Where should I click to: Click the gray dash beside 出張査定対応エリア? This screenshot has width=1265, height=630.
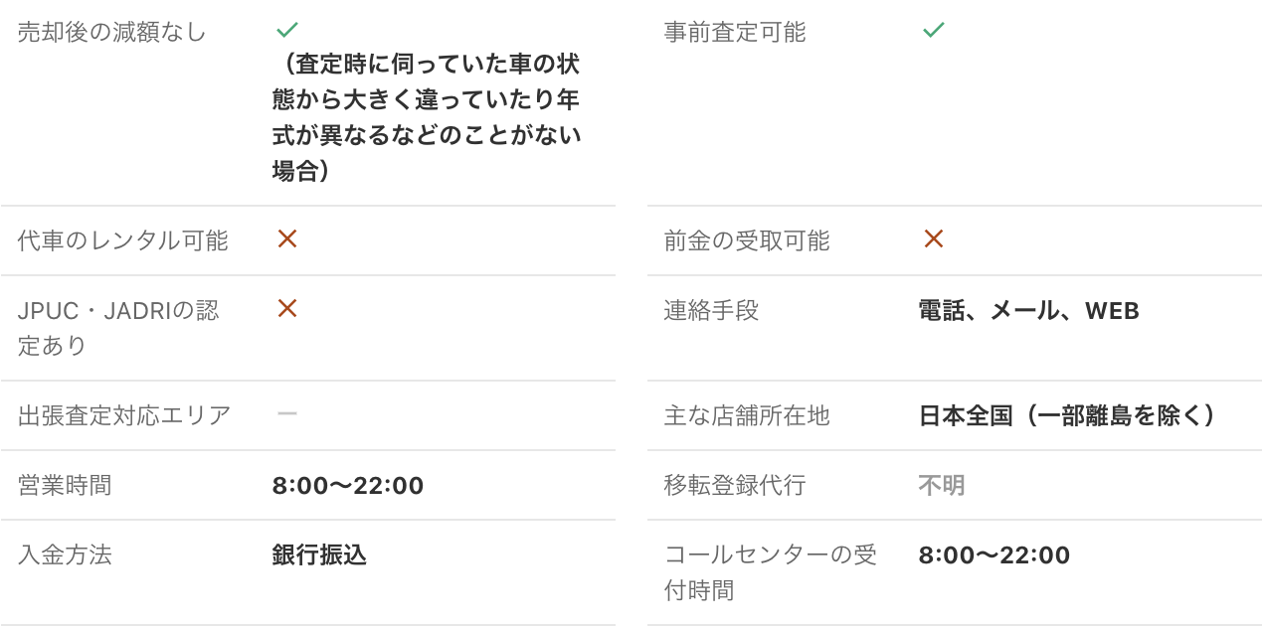pyautogui.click(x=287, y=413)
